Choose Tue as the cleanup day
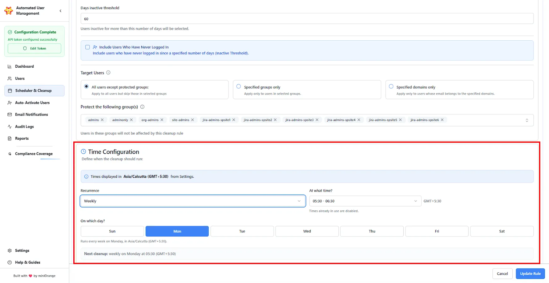Screen dimensions: 549x283 pos(242,231)
